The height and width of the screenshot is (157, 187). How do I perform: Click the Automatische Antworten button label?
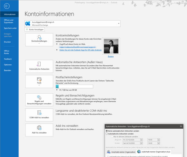(39, 69)
